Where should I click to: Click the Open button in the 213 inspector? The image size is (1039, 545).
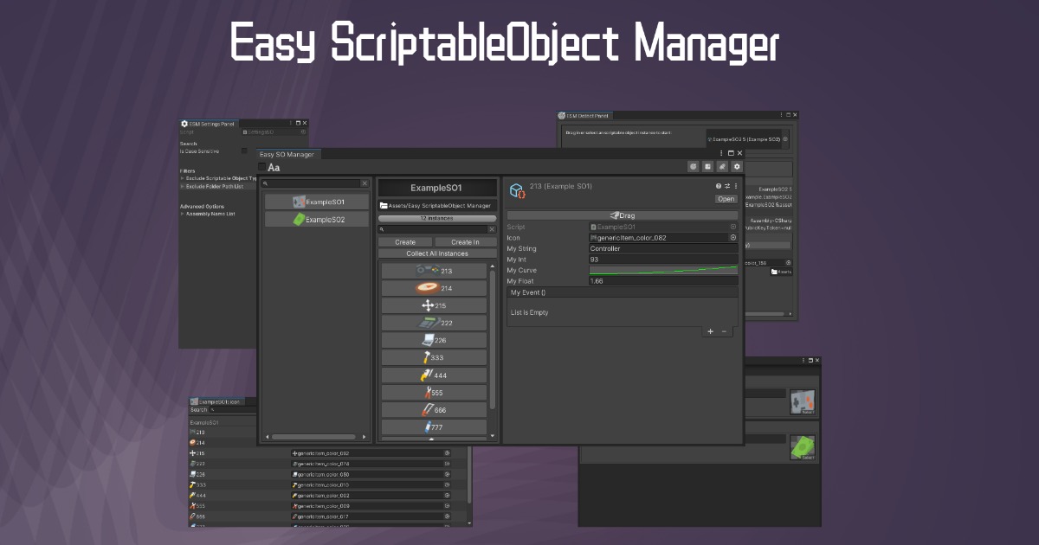(726, 199)
